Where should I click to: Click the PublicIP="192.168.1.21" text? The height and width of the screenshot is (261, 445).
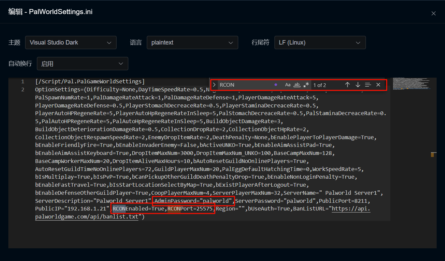click(72, 209)
